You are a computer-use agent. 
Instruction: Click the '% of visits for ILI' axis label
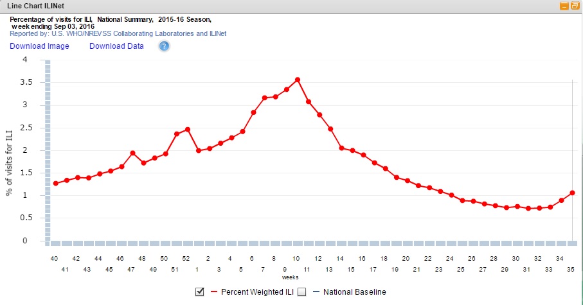pos(9,162)
